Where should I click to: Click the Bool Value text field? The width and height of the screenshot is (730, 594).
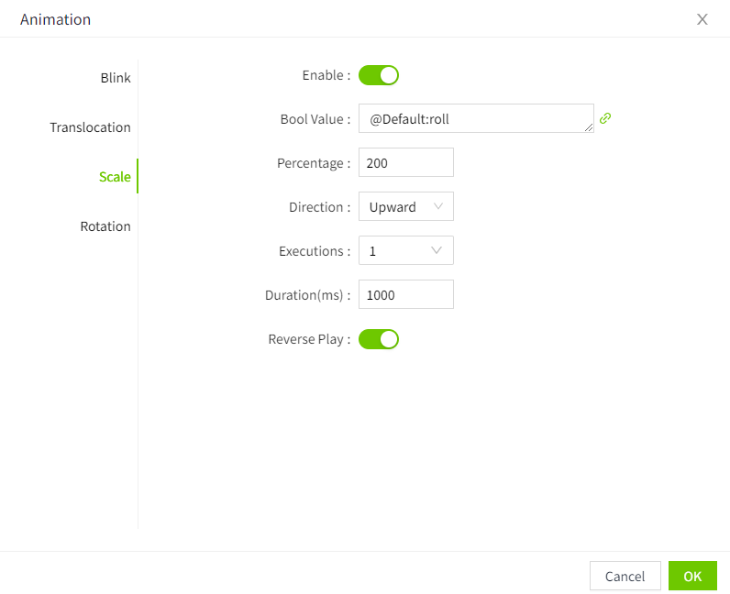472,118
